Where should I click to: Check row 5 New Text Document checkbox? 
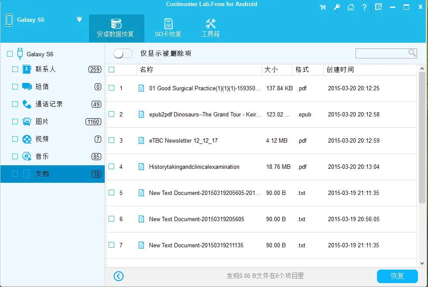pyautogui.click(x=111, y=193)
